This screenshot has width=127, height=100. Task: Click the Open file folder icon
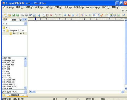point(10,15)
